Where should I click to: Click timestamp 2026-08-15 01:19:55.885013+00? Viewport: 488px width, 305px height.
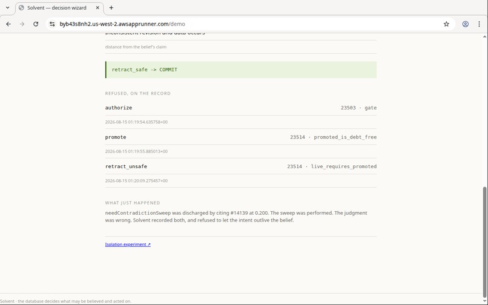136,151
